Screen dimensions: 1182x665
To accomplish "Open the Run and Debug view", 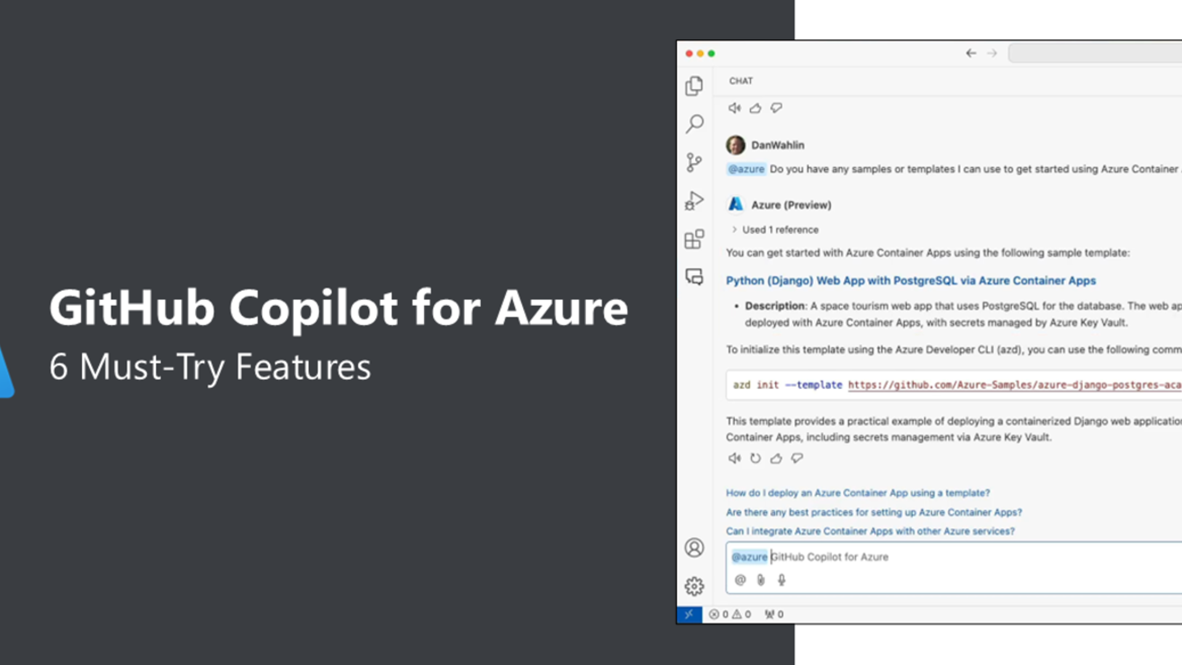I will point(694,201).
